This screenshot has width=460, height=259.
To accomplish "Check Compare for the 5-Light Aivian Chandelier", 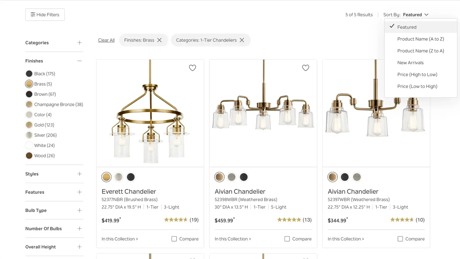I will pos(287,239).
